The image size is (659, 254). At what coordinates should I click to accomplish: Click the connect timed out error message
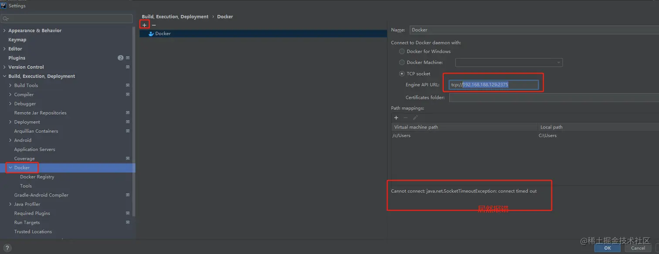click(464, 191)
